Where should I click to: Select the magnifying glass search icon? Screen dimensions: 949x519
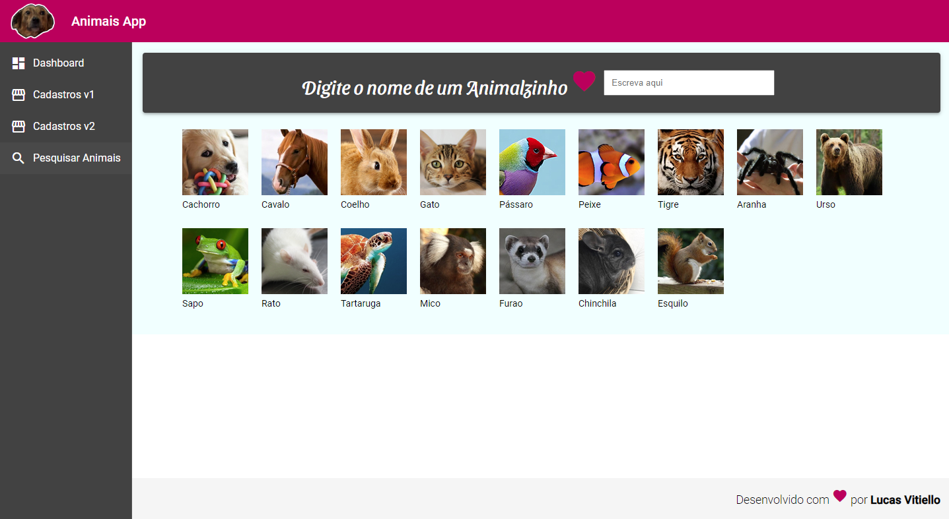pyautogui.click(x=17, y=158)
